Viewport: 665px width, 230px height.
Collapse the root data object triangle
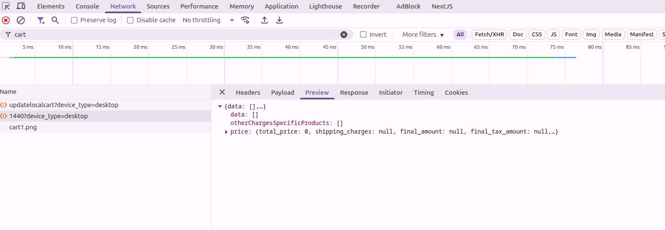(x=220, y=106)
